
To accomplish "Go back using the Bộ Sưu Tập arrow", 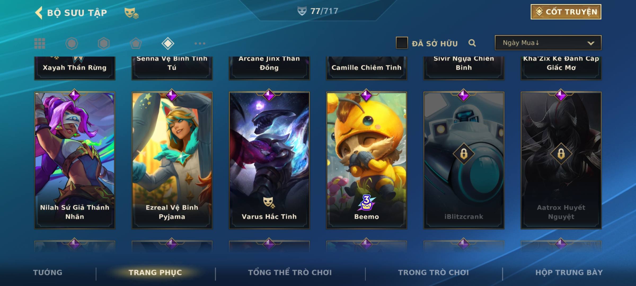I will 39,13.
